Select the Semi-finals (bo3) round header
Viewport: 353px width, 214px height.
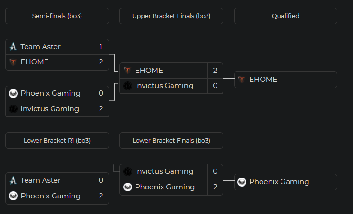[57, 16]
